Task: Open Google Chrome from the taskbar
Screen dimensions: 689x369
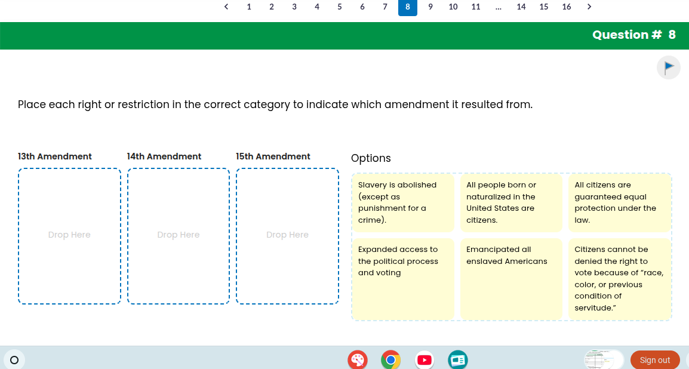Action: point(390,359)
